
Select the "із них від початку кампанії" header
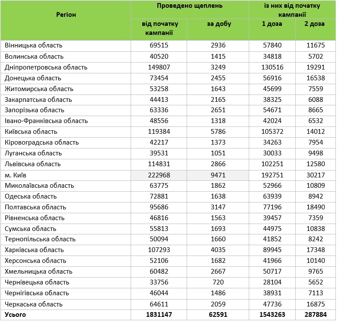pos(292,10)
